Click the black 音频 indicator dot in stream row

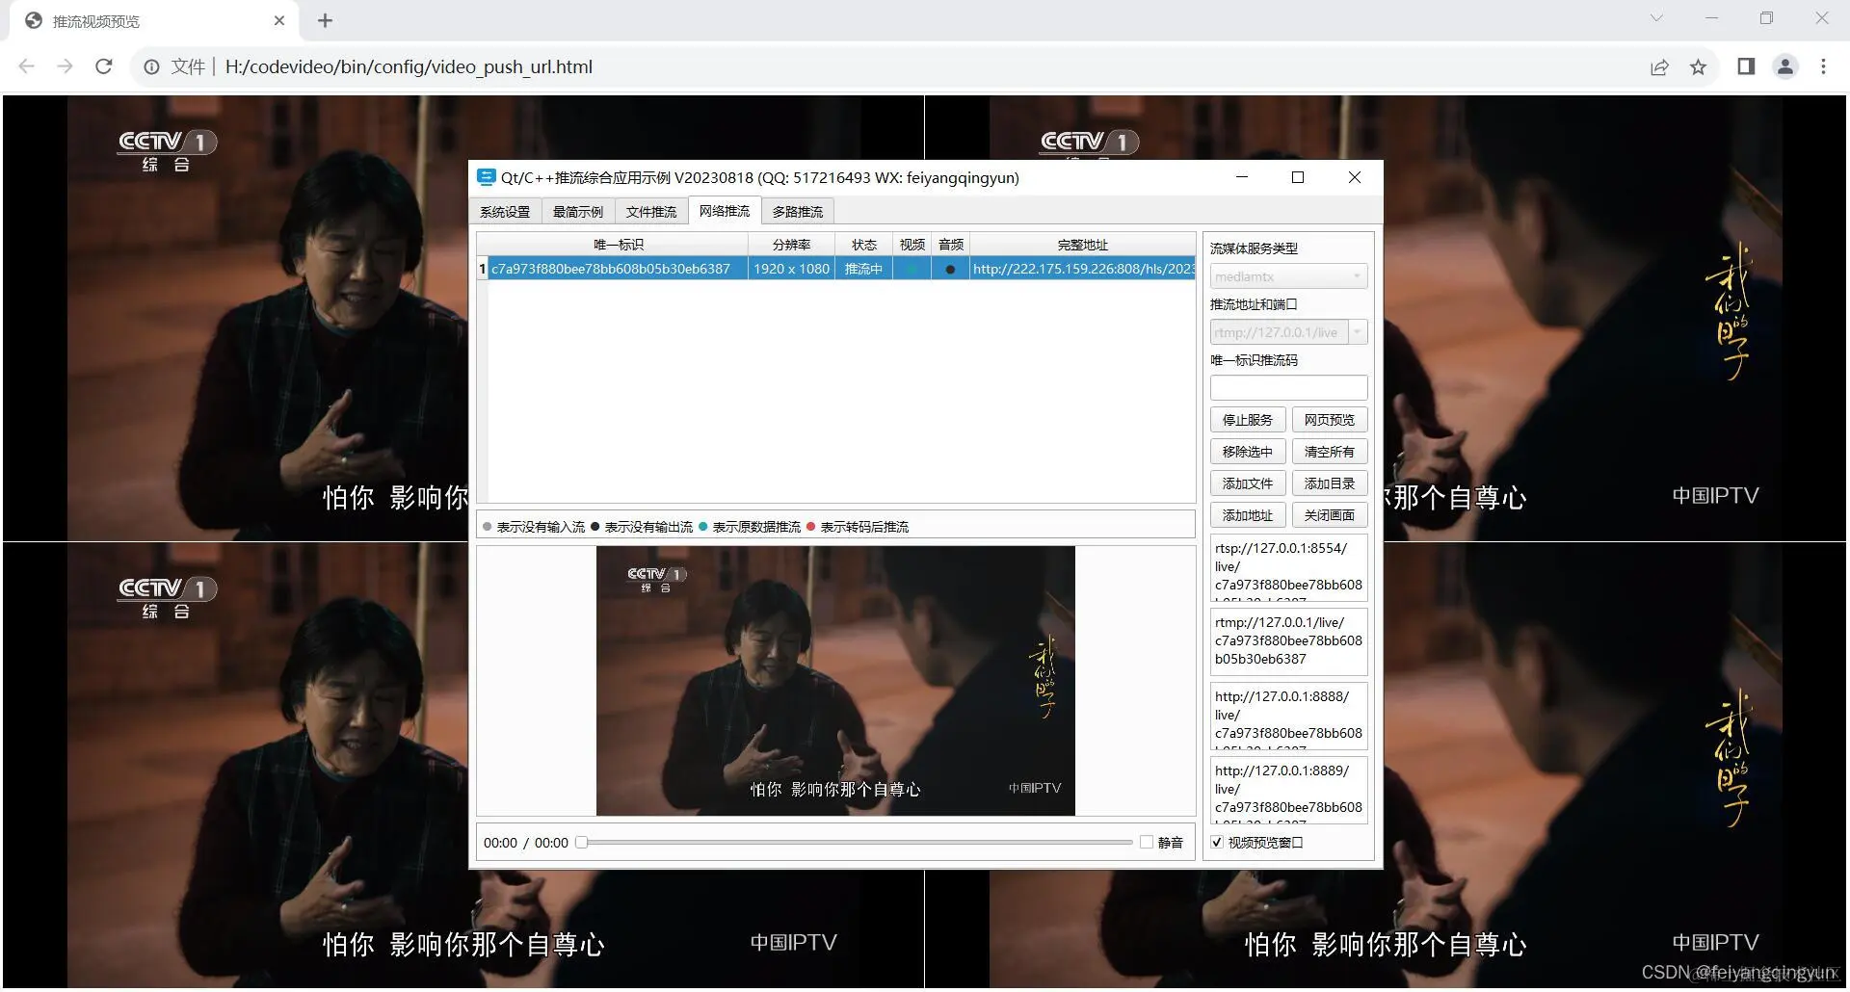[950, 269]
